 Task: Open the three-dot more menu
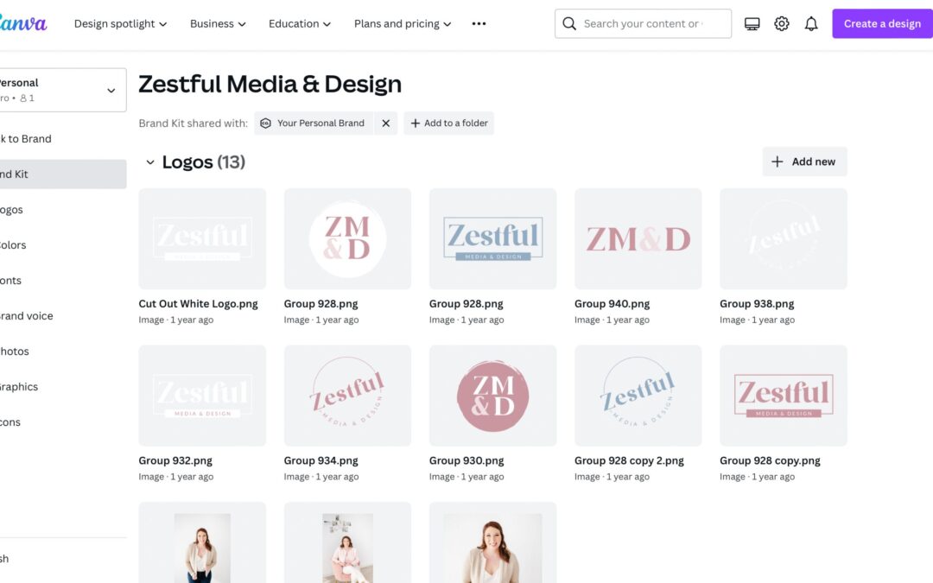coord(479,24)
